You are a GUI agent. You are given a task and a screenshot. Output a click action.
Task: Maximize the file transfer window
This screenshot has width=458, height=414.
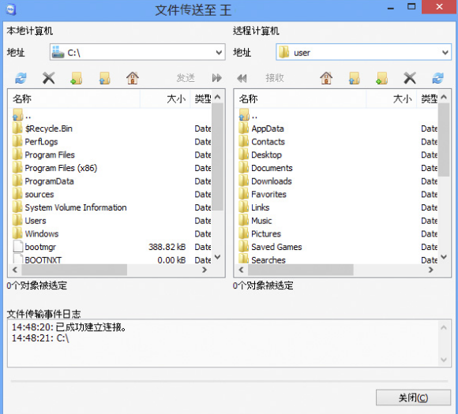tap(411, 7)
